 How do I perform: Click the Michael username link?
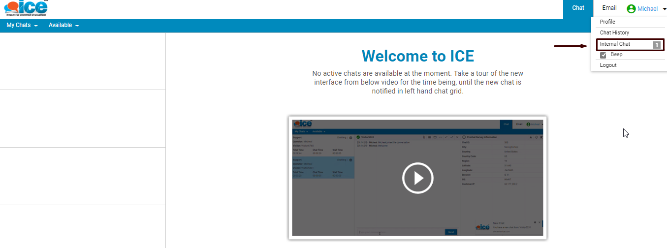point(647,9)
